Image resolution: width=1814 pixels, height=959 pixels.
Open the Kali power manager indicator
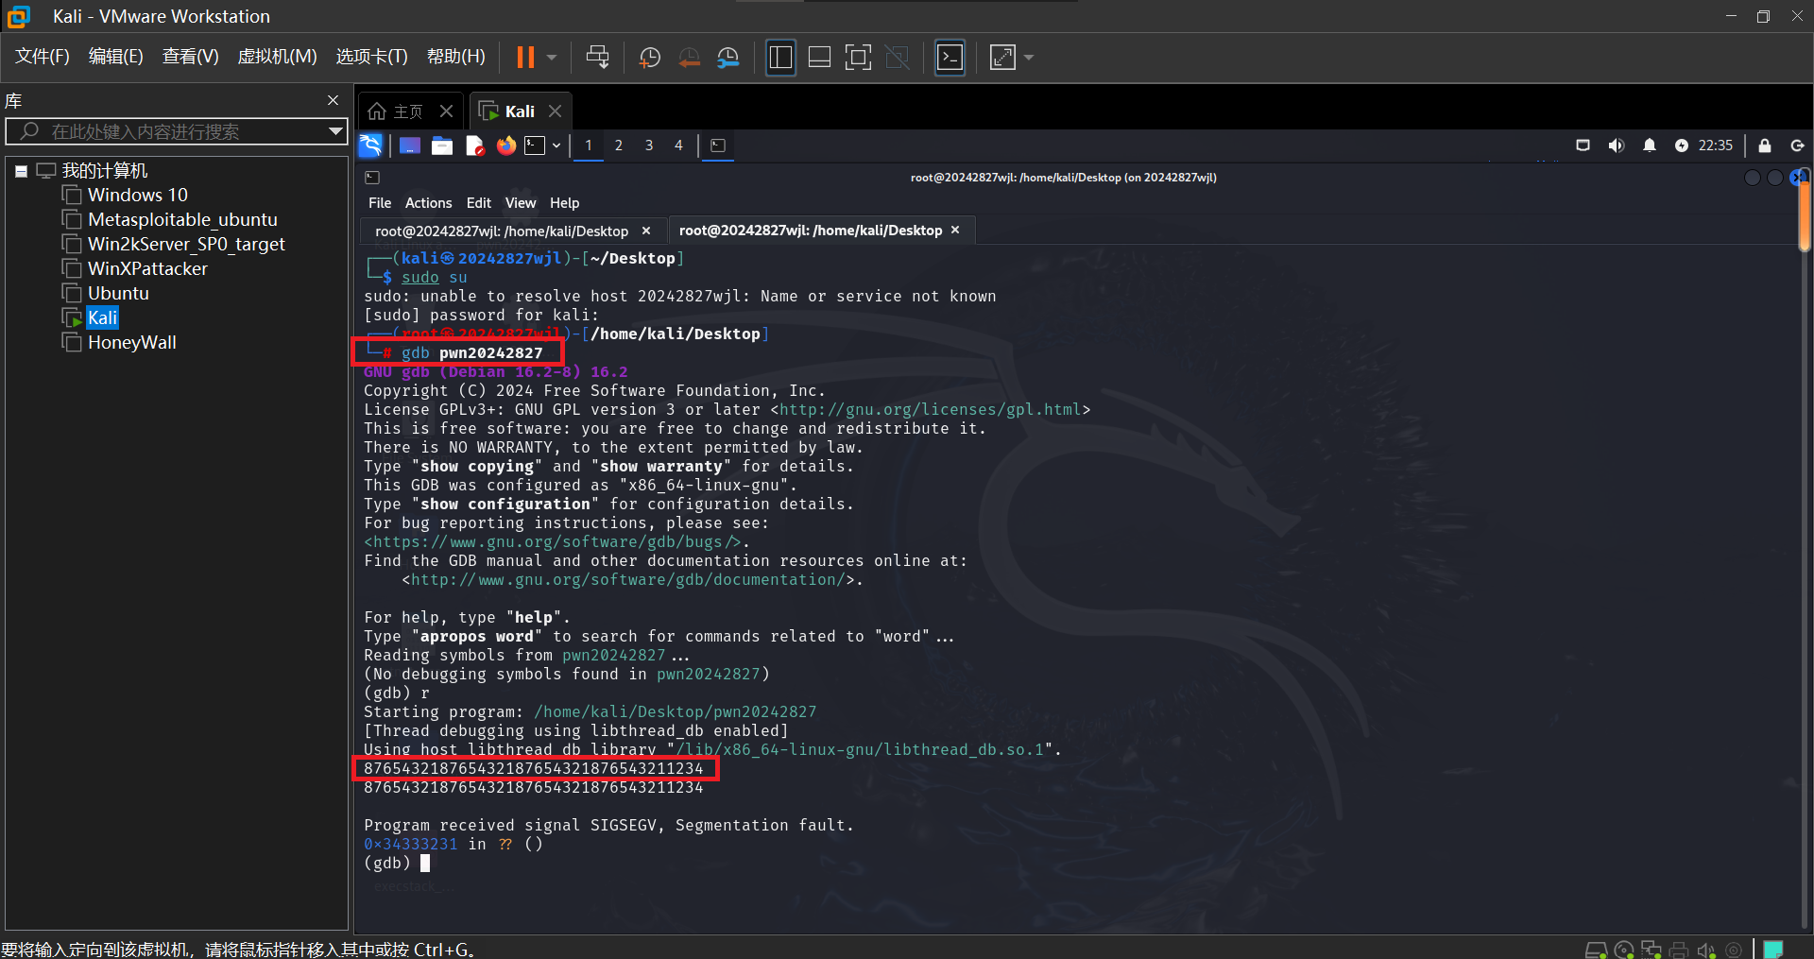pyautogui.click(x=1682, y=146)
